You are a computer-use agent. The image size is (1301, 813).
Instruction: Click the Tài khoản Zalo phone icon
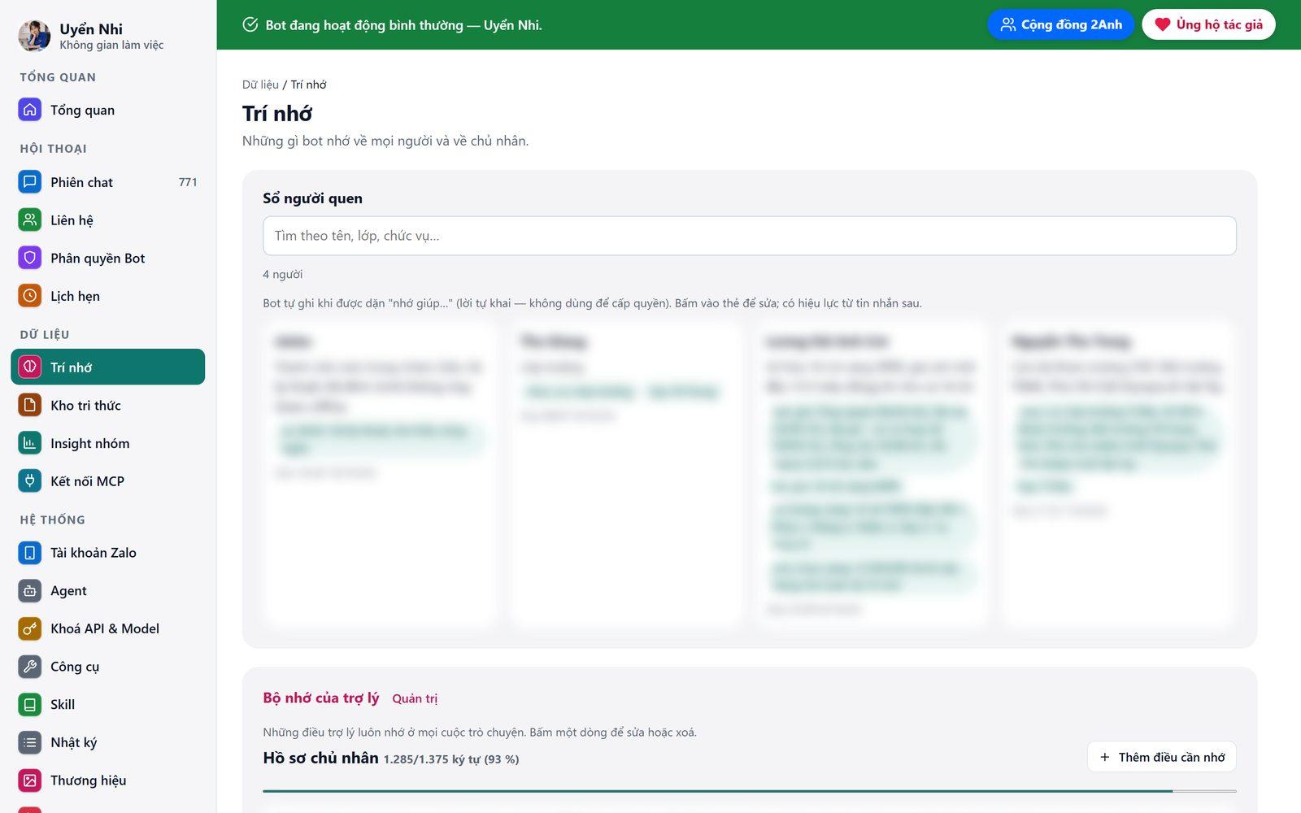(30, 553)
